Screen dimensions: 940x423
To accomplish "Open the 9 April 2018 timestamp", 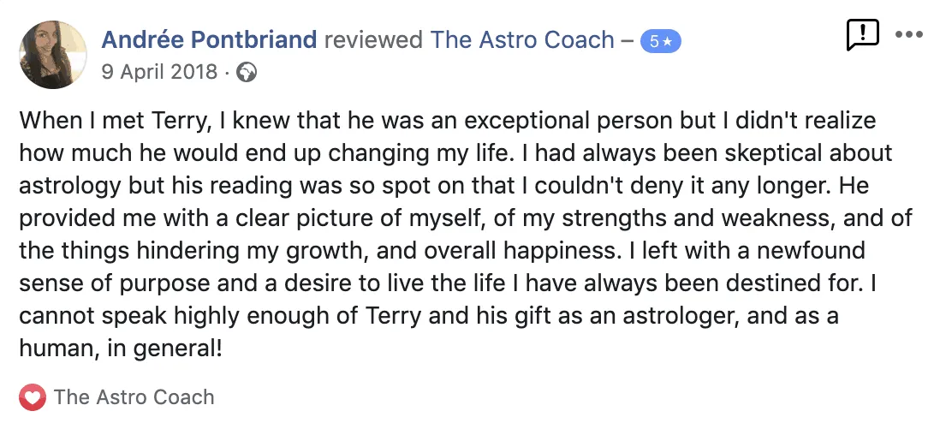I will point(159,72).
